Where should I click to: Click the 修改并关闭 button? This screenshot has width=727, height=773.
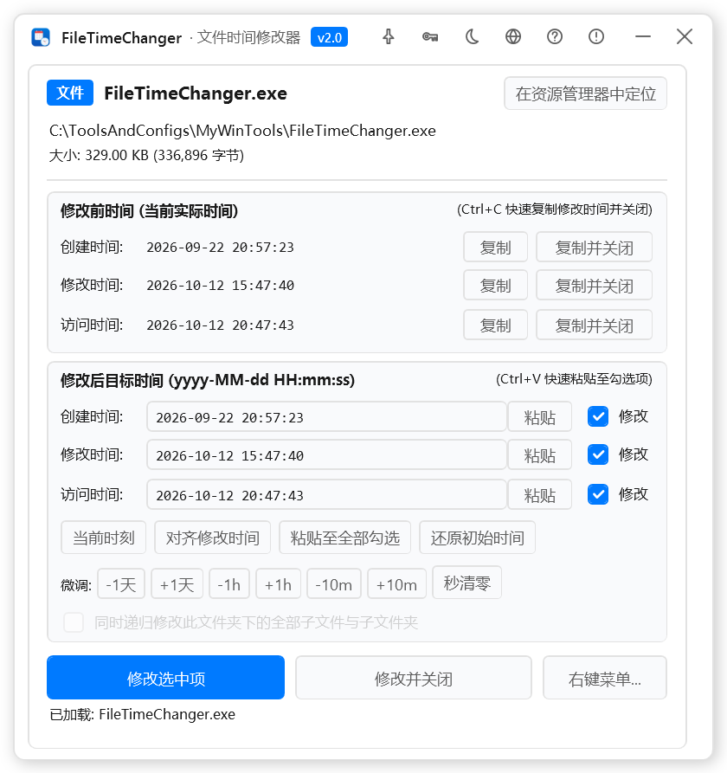414,678
